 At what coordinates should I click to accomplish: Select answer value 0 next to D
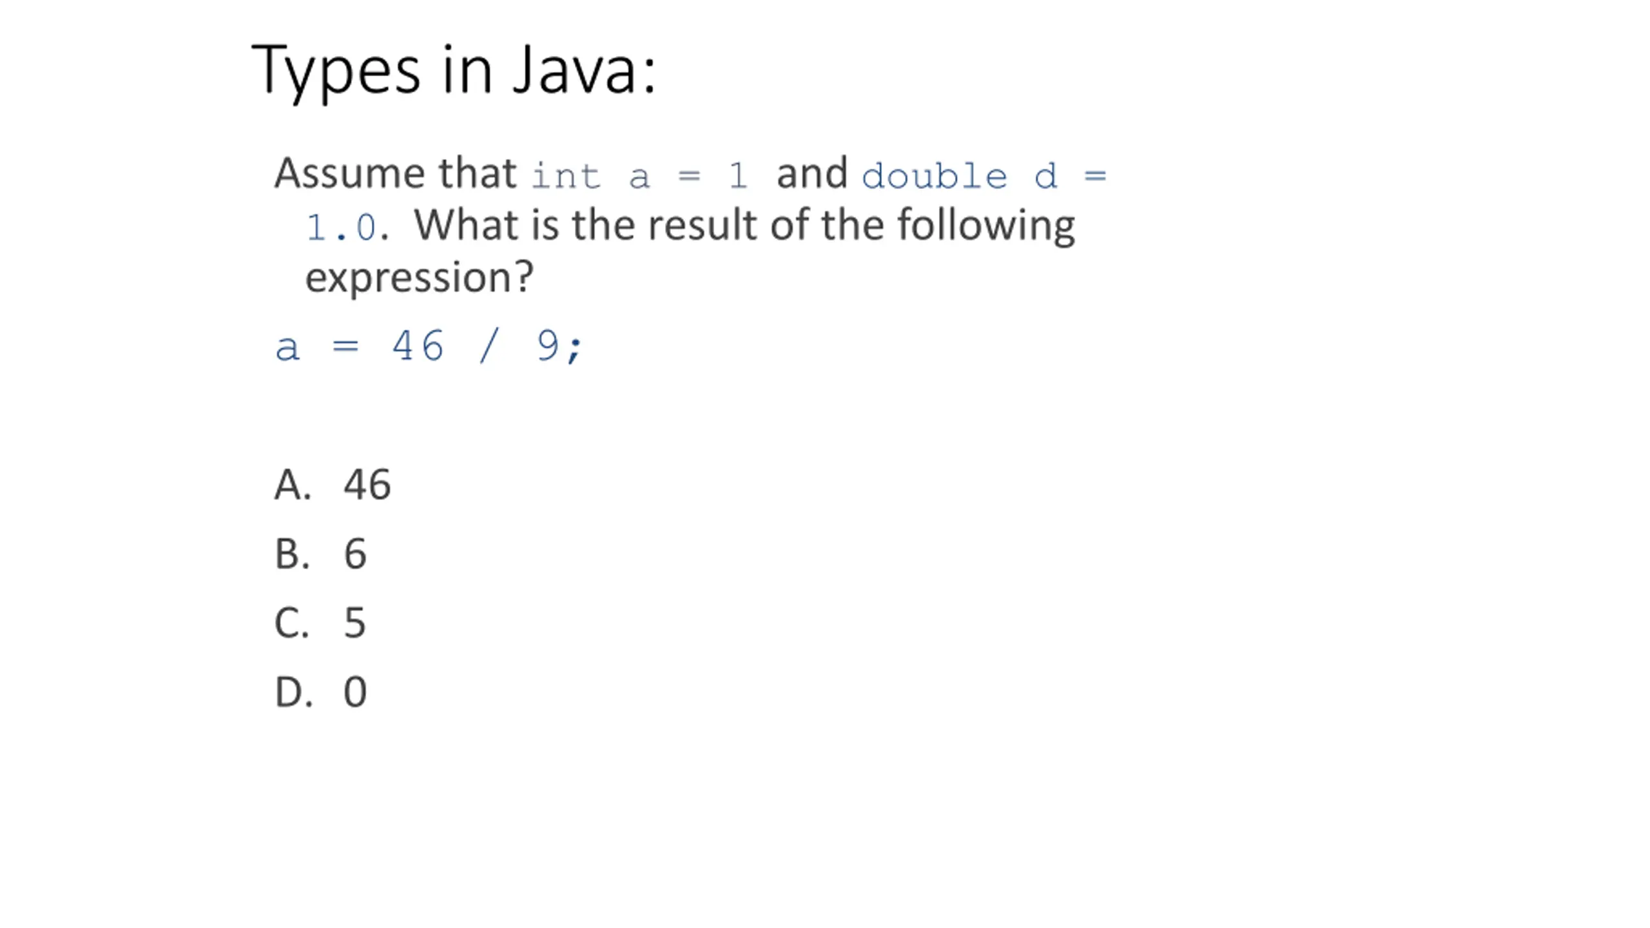pyautogui.click(x=355, y=692)
